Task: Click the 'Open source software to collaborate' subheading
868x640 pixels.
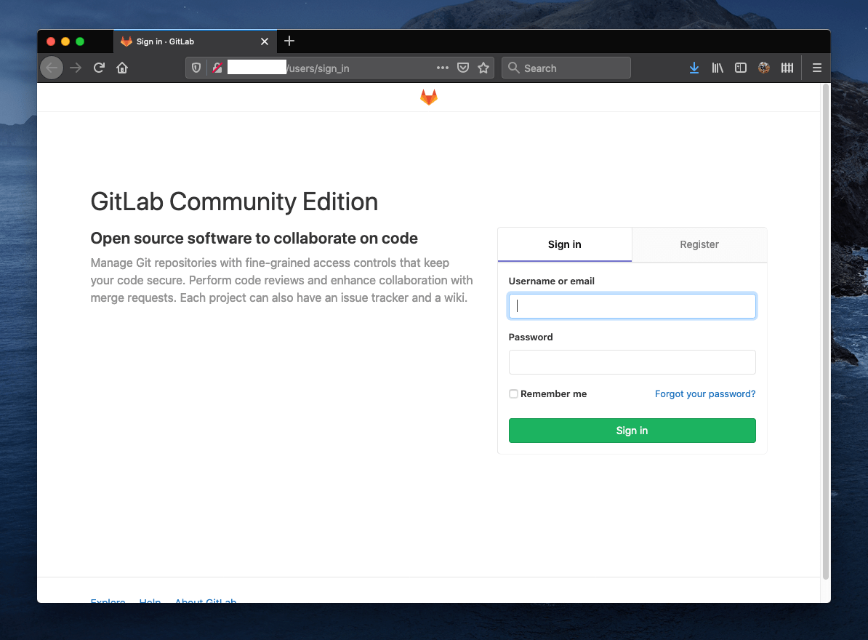Action: point(254,239)
